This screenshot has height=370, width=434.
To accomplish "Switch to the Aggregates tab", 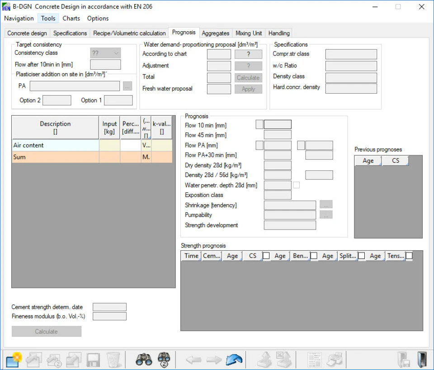I will pos(216,33).
